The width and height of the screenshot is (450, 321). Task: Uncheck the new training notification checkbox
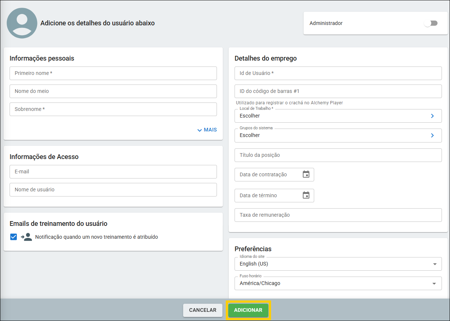click(x=14, y=237)
